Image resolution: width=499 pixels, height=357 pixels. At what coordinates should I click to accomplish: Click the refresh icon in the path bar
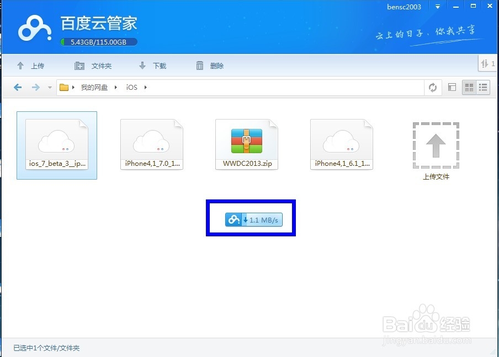pyautogui.click(x=432, y=87)
